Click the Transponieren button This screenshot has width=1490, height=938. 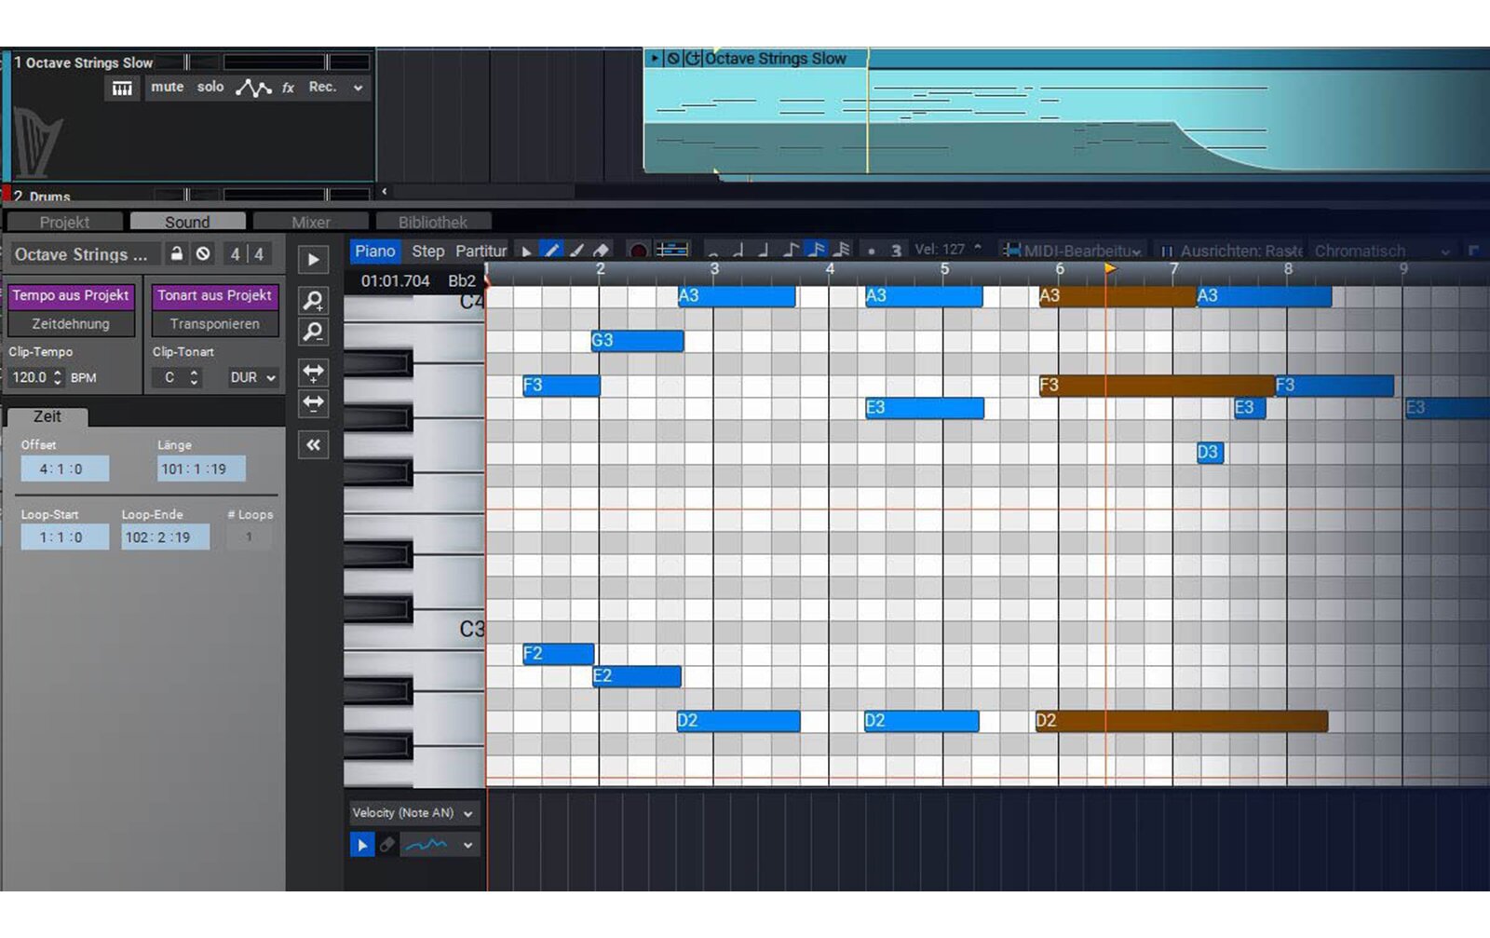tap(214, 323)
